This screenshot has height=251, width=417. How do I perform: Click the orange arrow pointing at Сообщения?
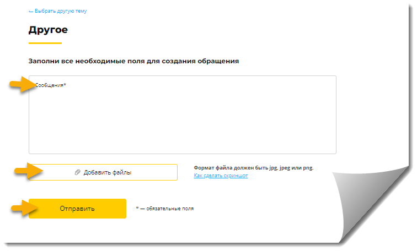pos(23,84)
